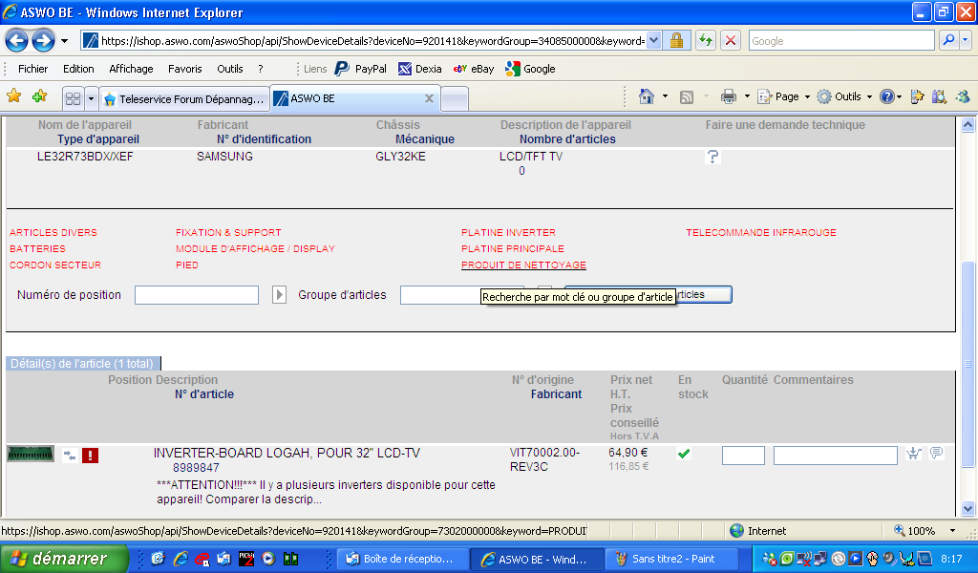
Task: Switch to Boîte de réception taskbar window
Action: click(x=403, y=560)
